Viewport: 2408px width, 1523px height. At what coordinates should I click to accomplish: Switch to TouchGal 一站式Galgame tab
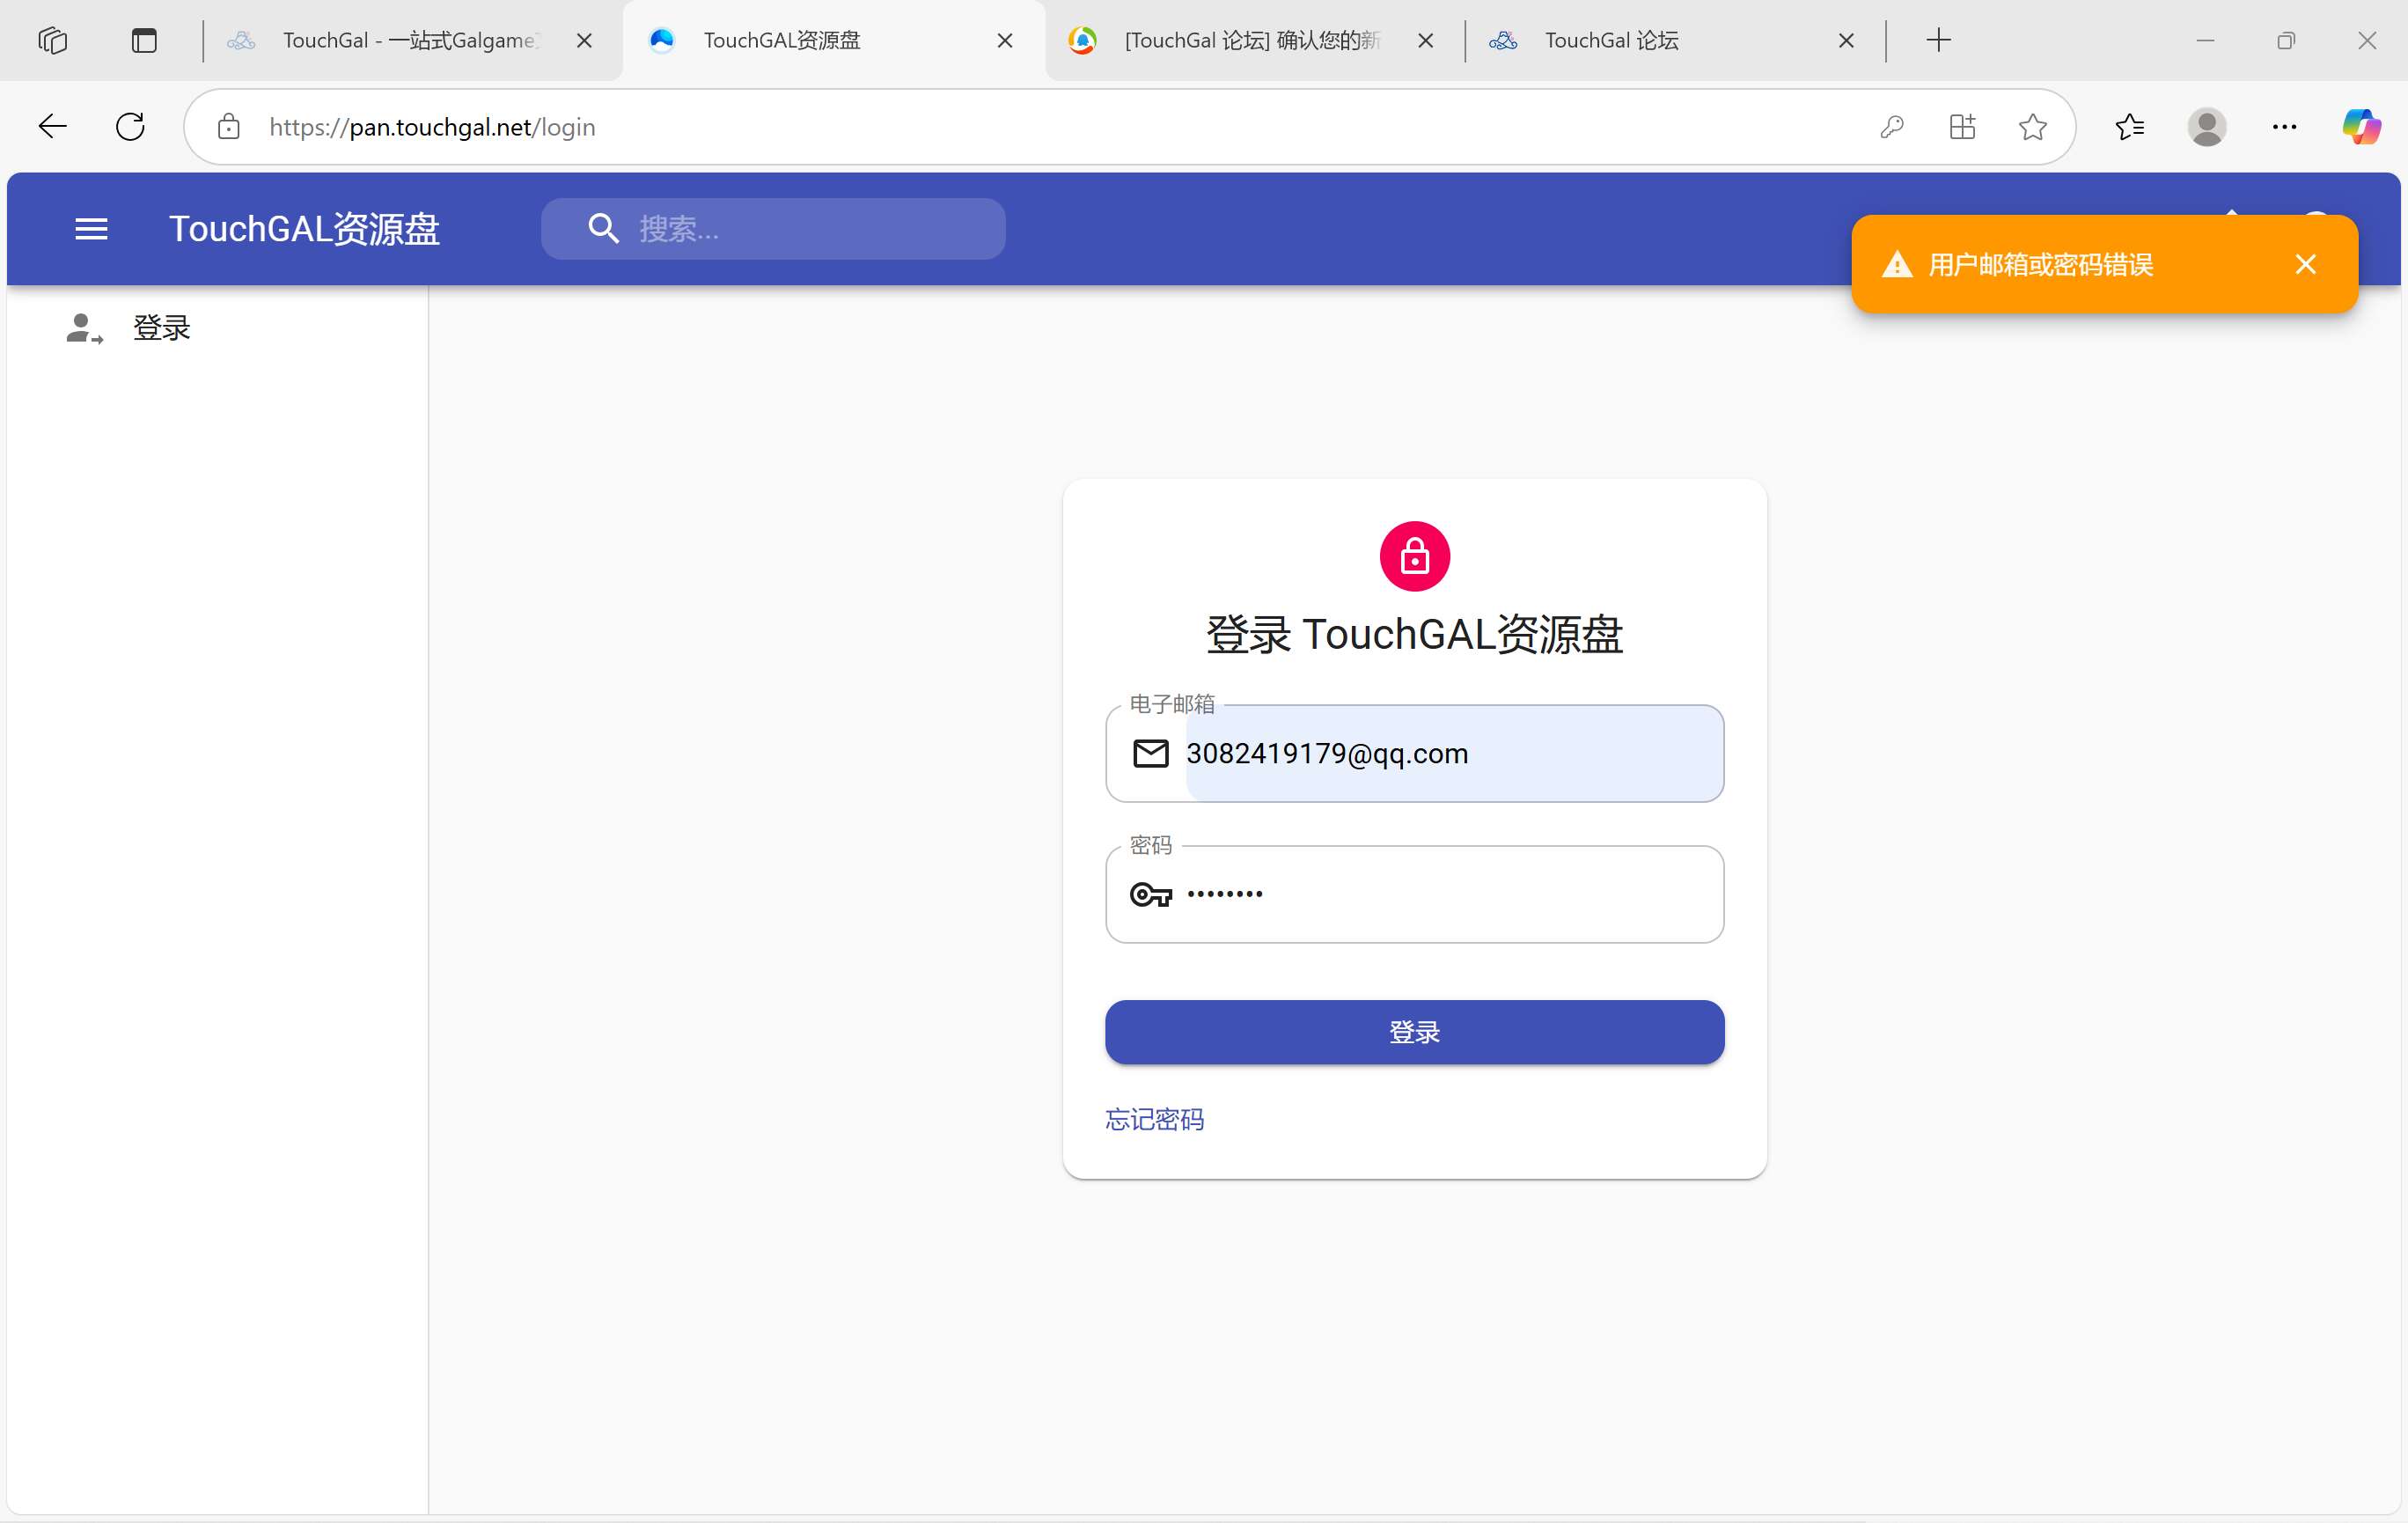point(411,40)
